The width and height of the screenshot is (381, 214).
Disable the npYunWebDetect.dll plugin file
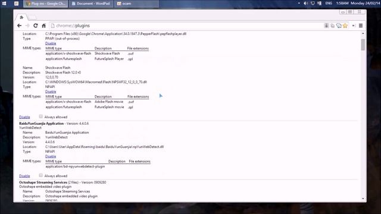51,156
